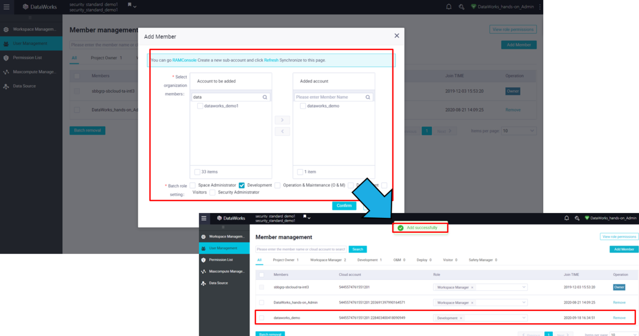
Task: Open Maxcompute Management in lower window sidebar
Action: point(224,272)
